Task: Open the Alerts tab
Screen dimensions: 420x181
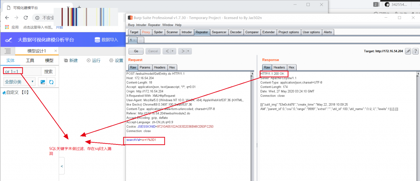Action: pos(328,32)
